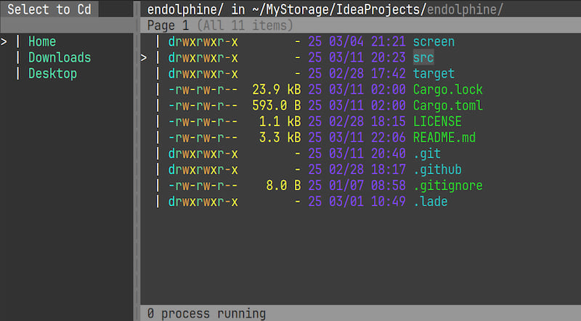Screen dimensions: 581x321
Task: Open the target directory
Action: 434,73
